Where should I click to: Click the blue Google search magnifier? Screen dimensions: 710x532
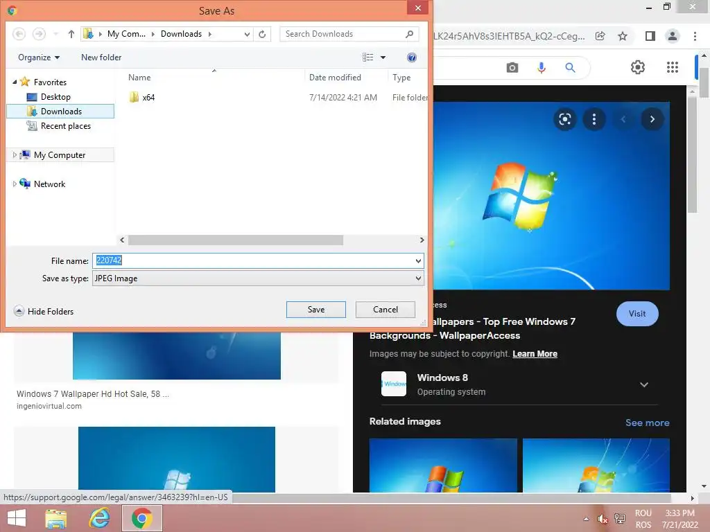pyautogui.click(x=570, y=68)
